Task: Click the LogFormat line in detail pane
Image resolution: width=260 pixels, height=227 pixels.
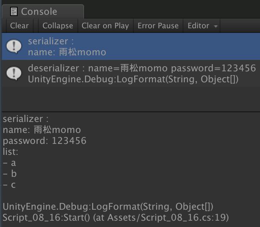Action: [108, 207]
